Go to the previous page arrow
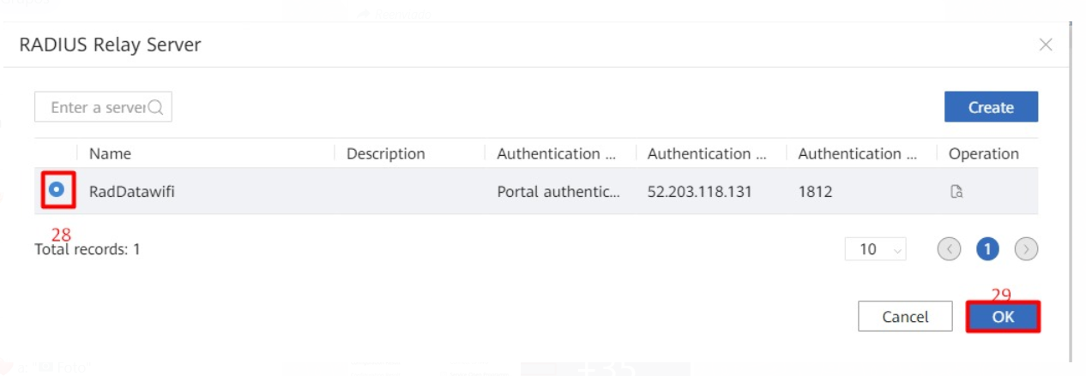Screen dimensions: 1086x376 tap(949, 249)
